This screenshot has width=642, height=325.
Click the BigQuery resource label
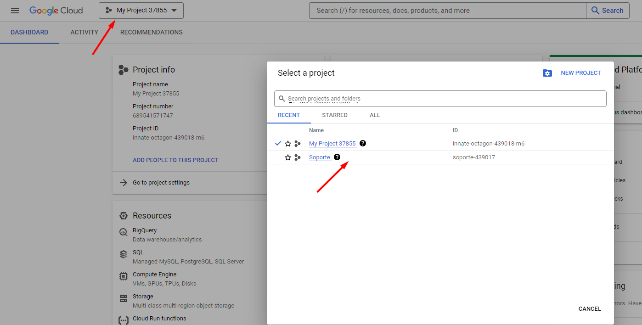click(145, 230)
